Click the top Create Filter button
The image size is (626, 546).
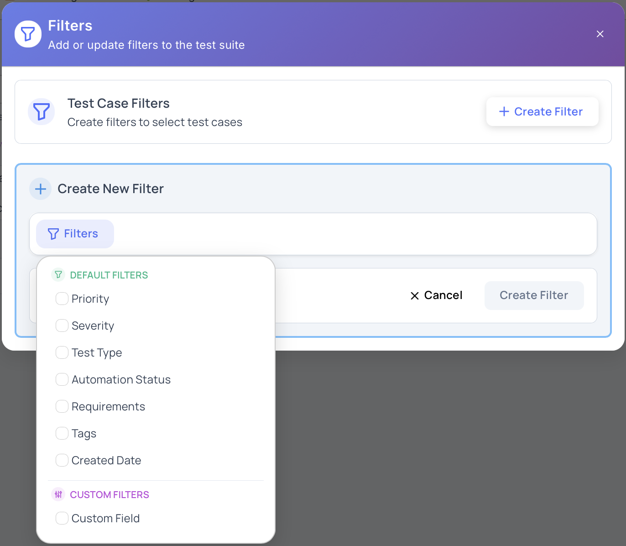click(x=542, y=111)
